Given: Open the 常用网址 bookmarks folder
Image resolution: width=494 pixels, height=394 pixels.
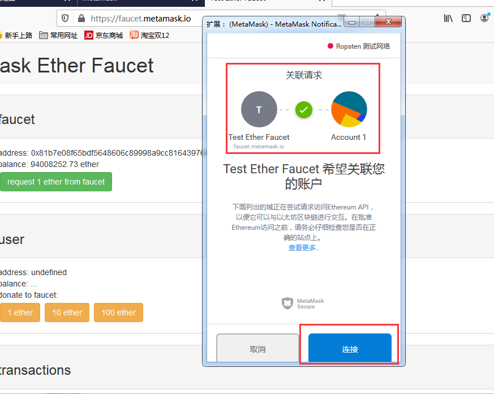Looking at the screenshot, I should (x=58, y=35).
